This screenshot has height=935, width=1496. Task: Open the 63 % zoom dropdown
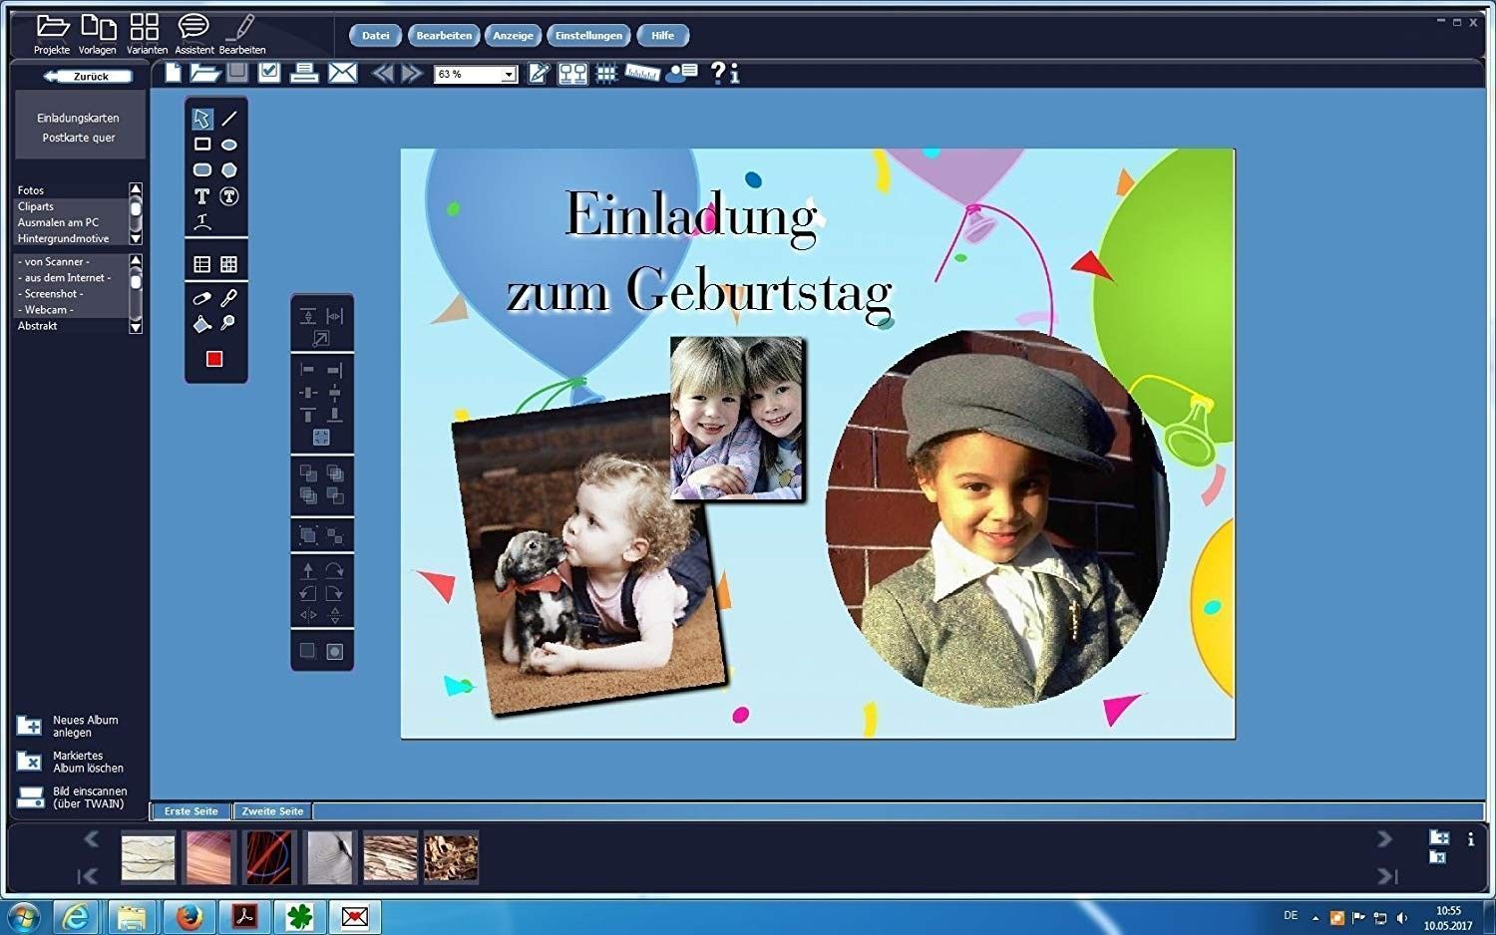509,75
